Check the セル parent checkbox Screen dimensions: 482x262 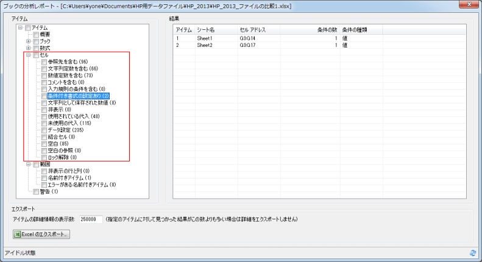coord(36,55)
